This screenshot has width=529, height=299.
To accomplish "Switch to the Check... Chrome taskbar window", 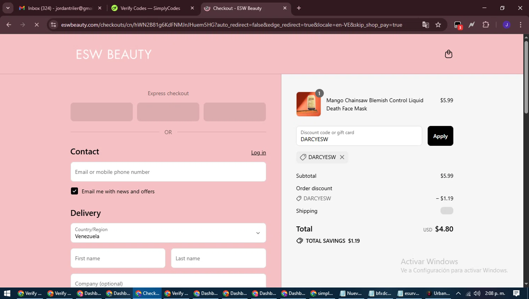I will tap(147, 293).
